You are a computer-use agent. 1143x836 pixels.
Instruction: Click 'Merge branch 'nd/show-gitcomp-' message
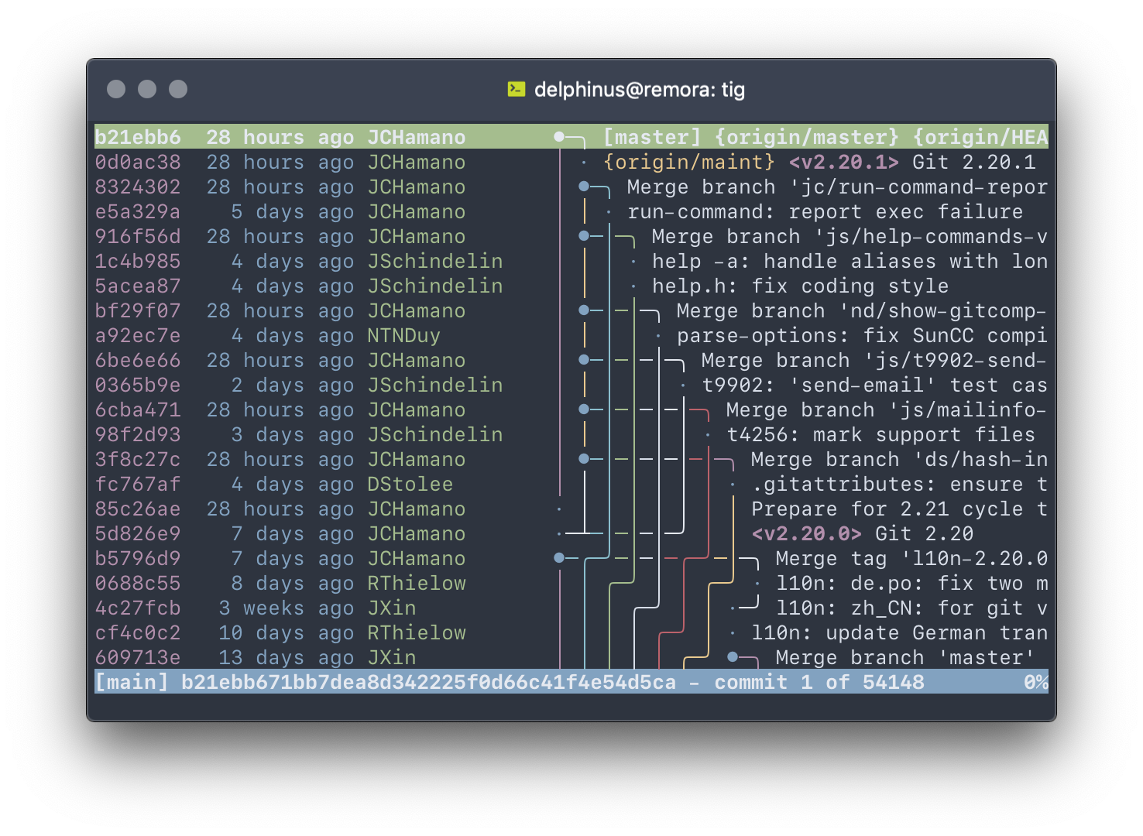pyautogui.click(x=863, y=310)
